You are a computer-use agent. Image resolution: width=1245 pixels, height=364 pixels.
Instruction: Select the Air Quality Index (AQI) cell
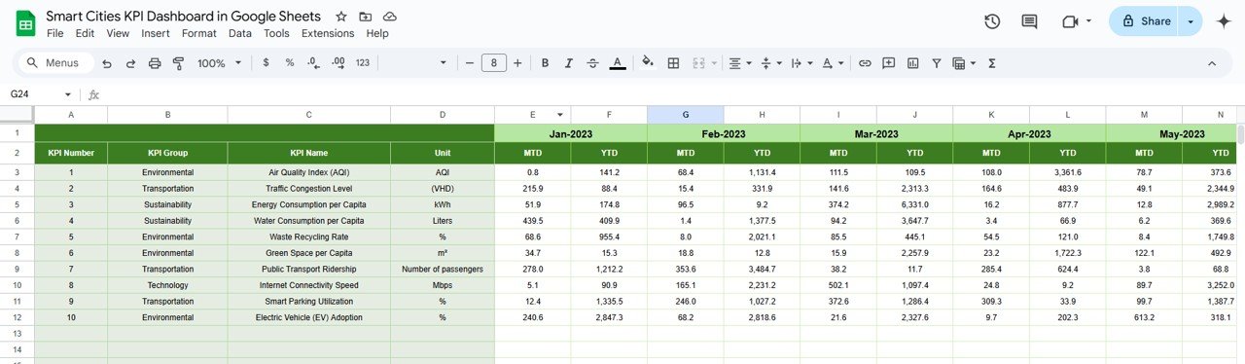point(309,172)
